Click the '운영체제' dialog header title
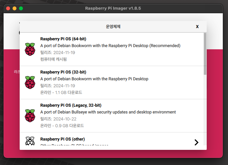The width and height of the screenshot is (228, 165). click(x=113, y=26)
